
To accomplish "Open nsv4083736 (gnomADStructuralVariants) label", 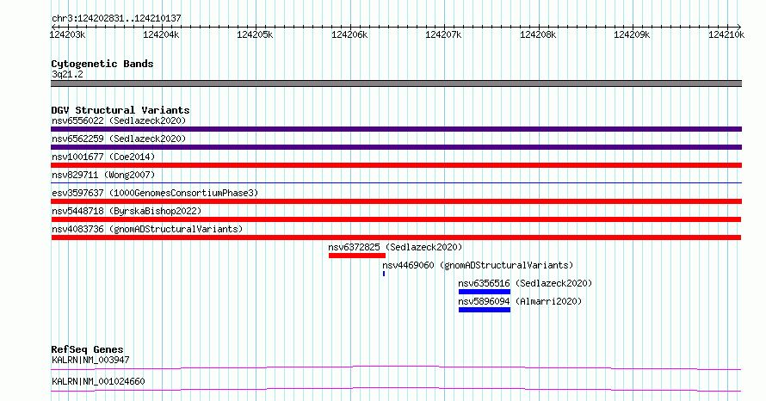I will (x=147, y=229).
